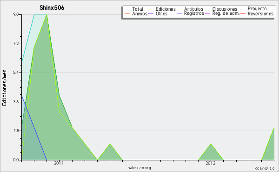Click the CC BY-SA 3.0 license text

point(265,169)
